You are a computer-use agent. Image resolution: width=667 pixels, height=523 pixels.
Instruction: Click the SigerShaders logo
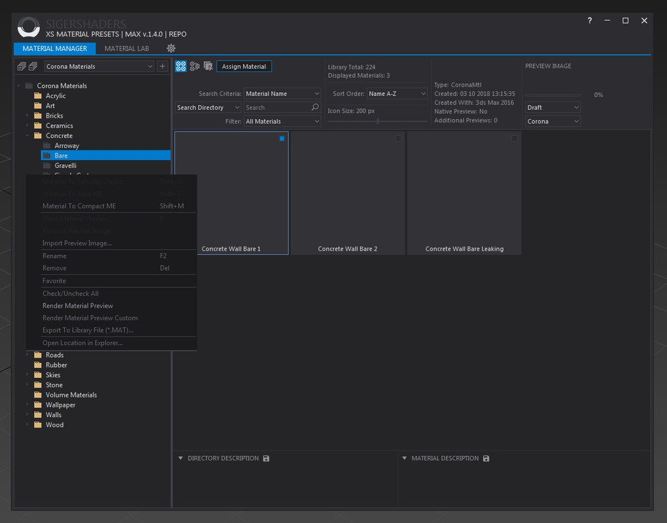click(x=29, y=27)
